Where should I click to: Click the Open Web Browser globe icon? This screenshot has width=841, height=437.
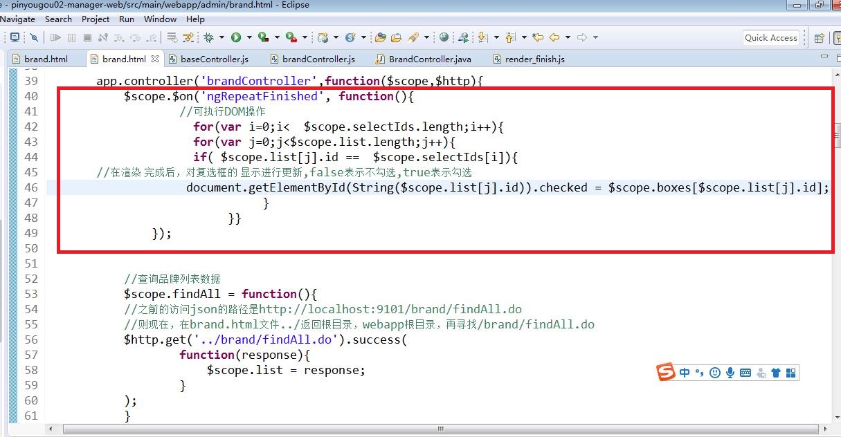[x=444, y=37]
